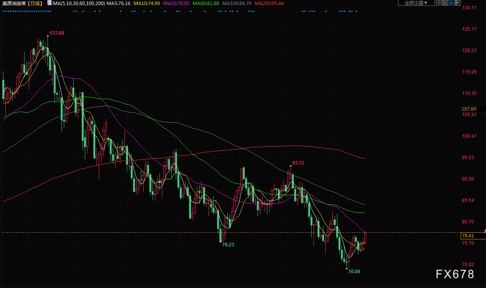
Task: Click the 93.72 peak price label
Action: 298,163
